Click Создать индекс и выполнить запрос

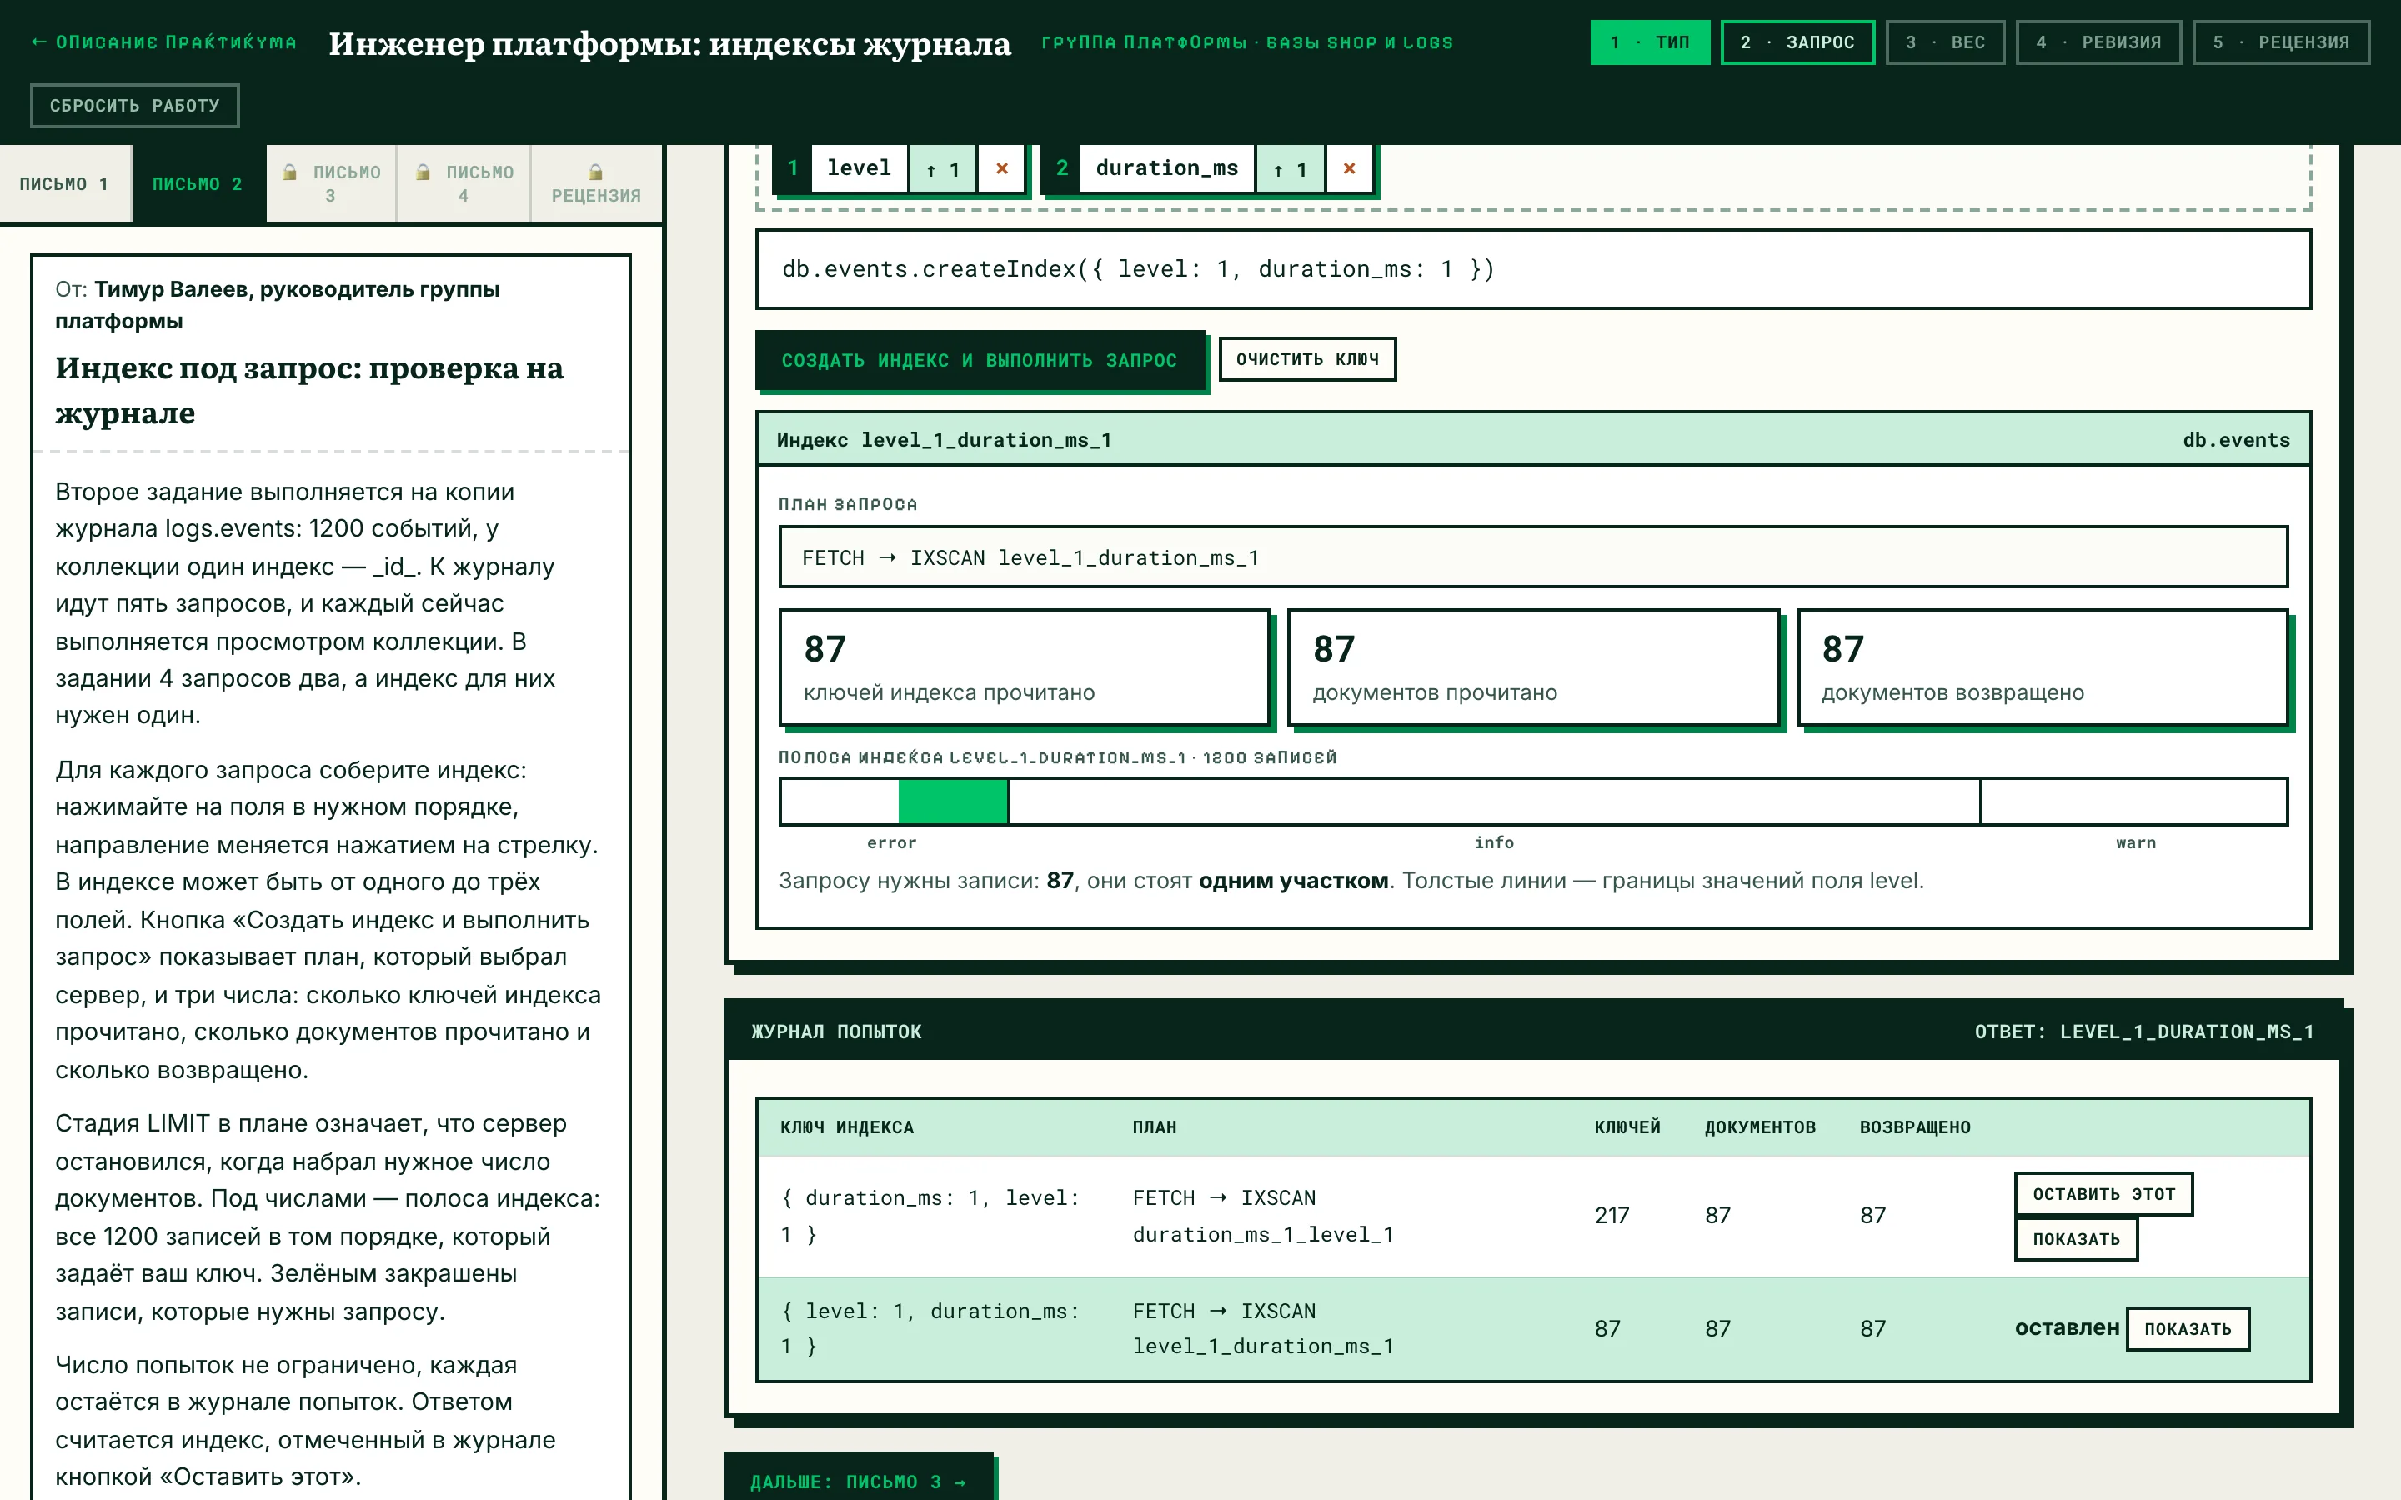[980, 360]
